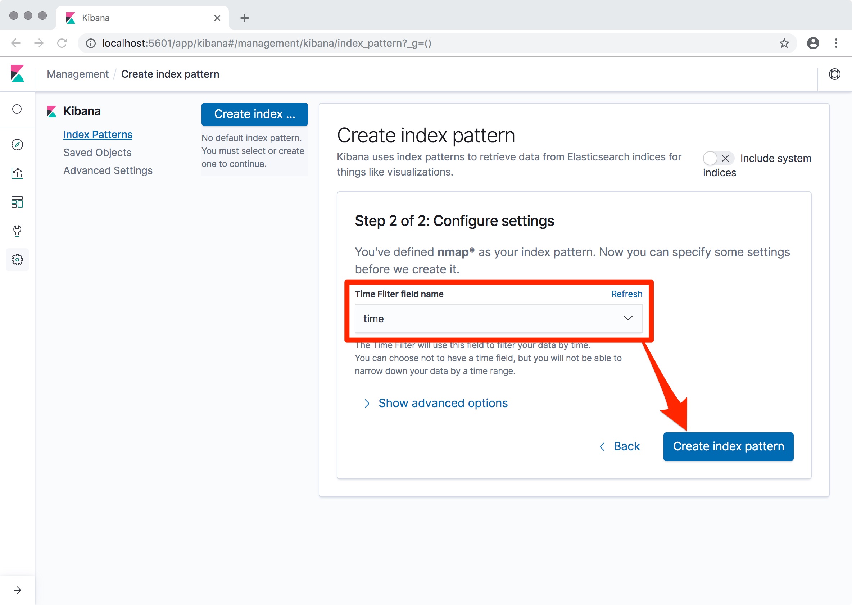Open Management via the gear sidebar icon

click(x=17, y=260)
